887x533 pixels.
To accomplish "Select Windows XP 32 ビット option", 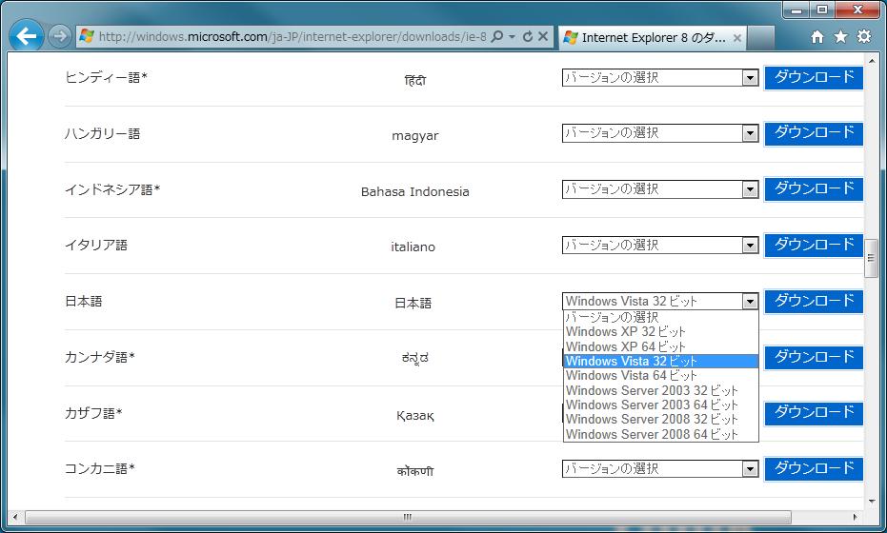I will click(661, 332).
